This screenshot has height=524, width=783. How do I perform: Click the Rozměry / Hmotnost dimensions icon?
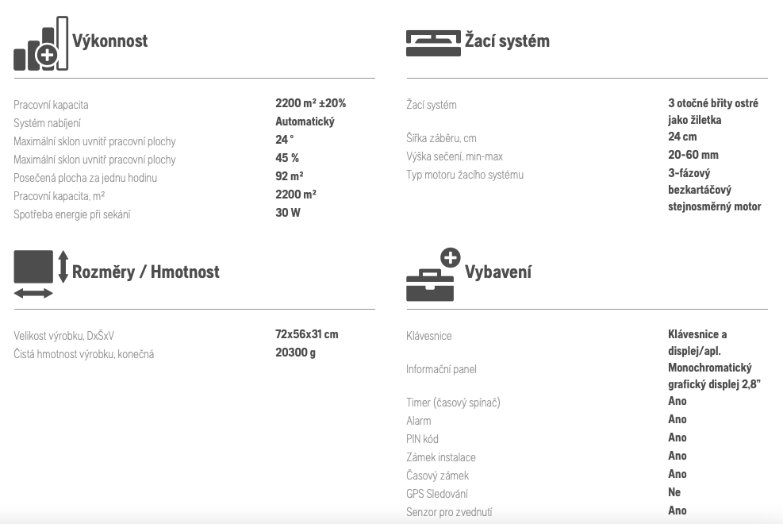(41, 274)
